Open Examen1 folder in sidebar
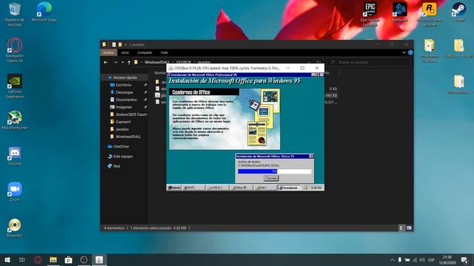 [123, 121]
